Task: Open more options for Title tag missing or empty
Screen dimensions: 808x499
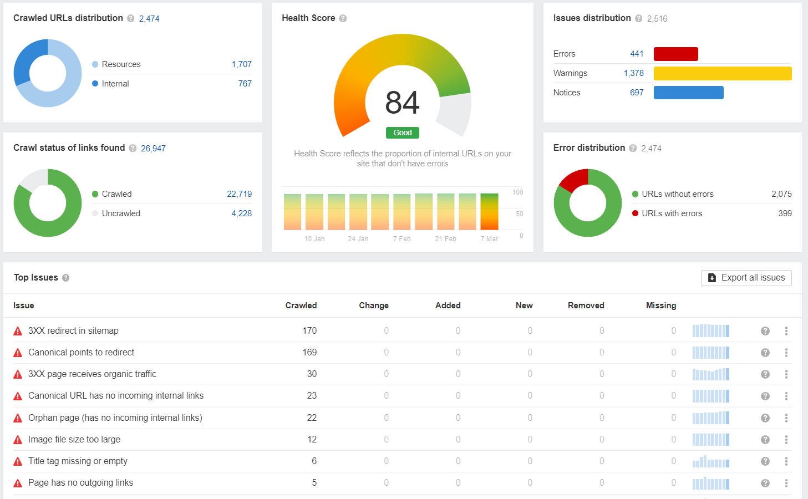Action: click(786, 461)
